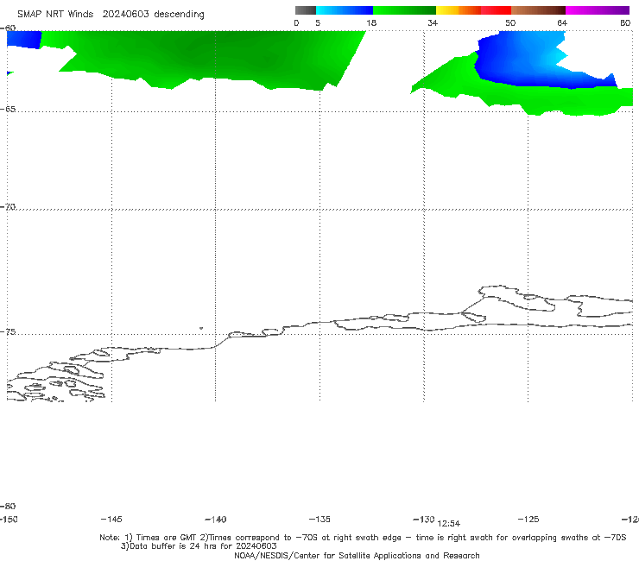Image resolution: width=639 pixels, height=561 pixels.
Task: Click the NOAA/NESDIS credit line
Action: pos(357,555)
